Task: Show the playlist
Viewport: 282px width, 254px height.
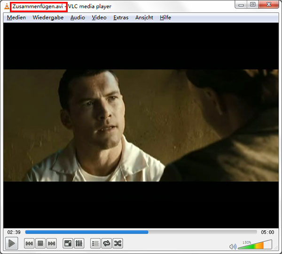Action: click(95, 243)
